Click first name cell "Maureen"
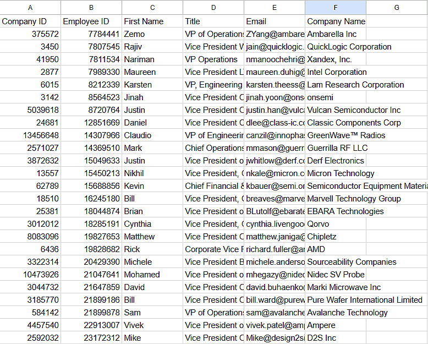This screenshot has height=344, width=428. point(152,72)
